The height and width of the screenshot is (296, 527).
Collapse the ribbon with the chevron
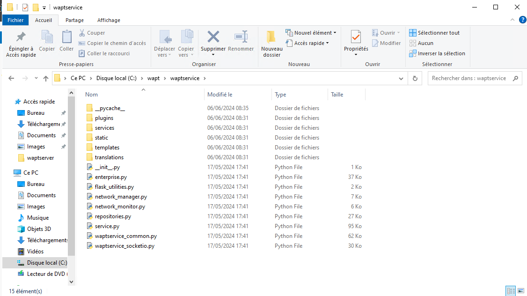tap(512, 20)
